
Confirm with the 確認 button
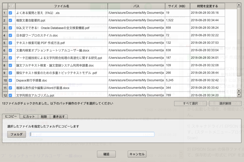106,154
